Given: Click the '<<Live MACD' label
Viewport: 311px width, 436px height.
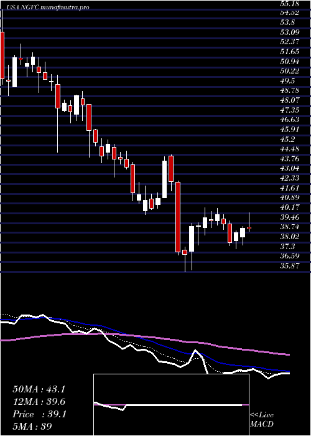Looking at the screenshot, I should [262, 420].
